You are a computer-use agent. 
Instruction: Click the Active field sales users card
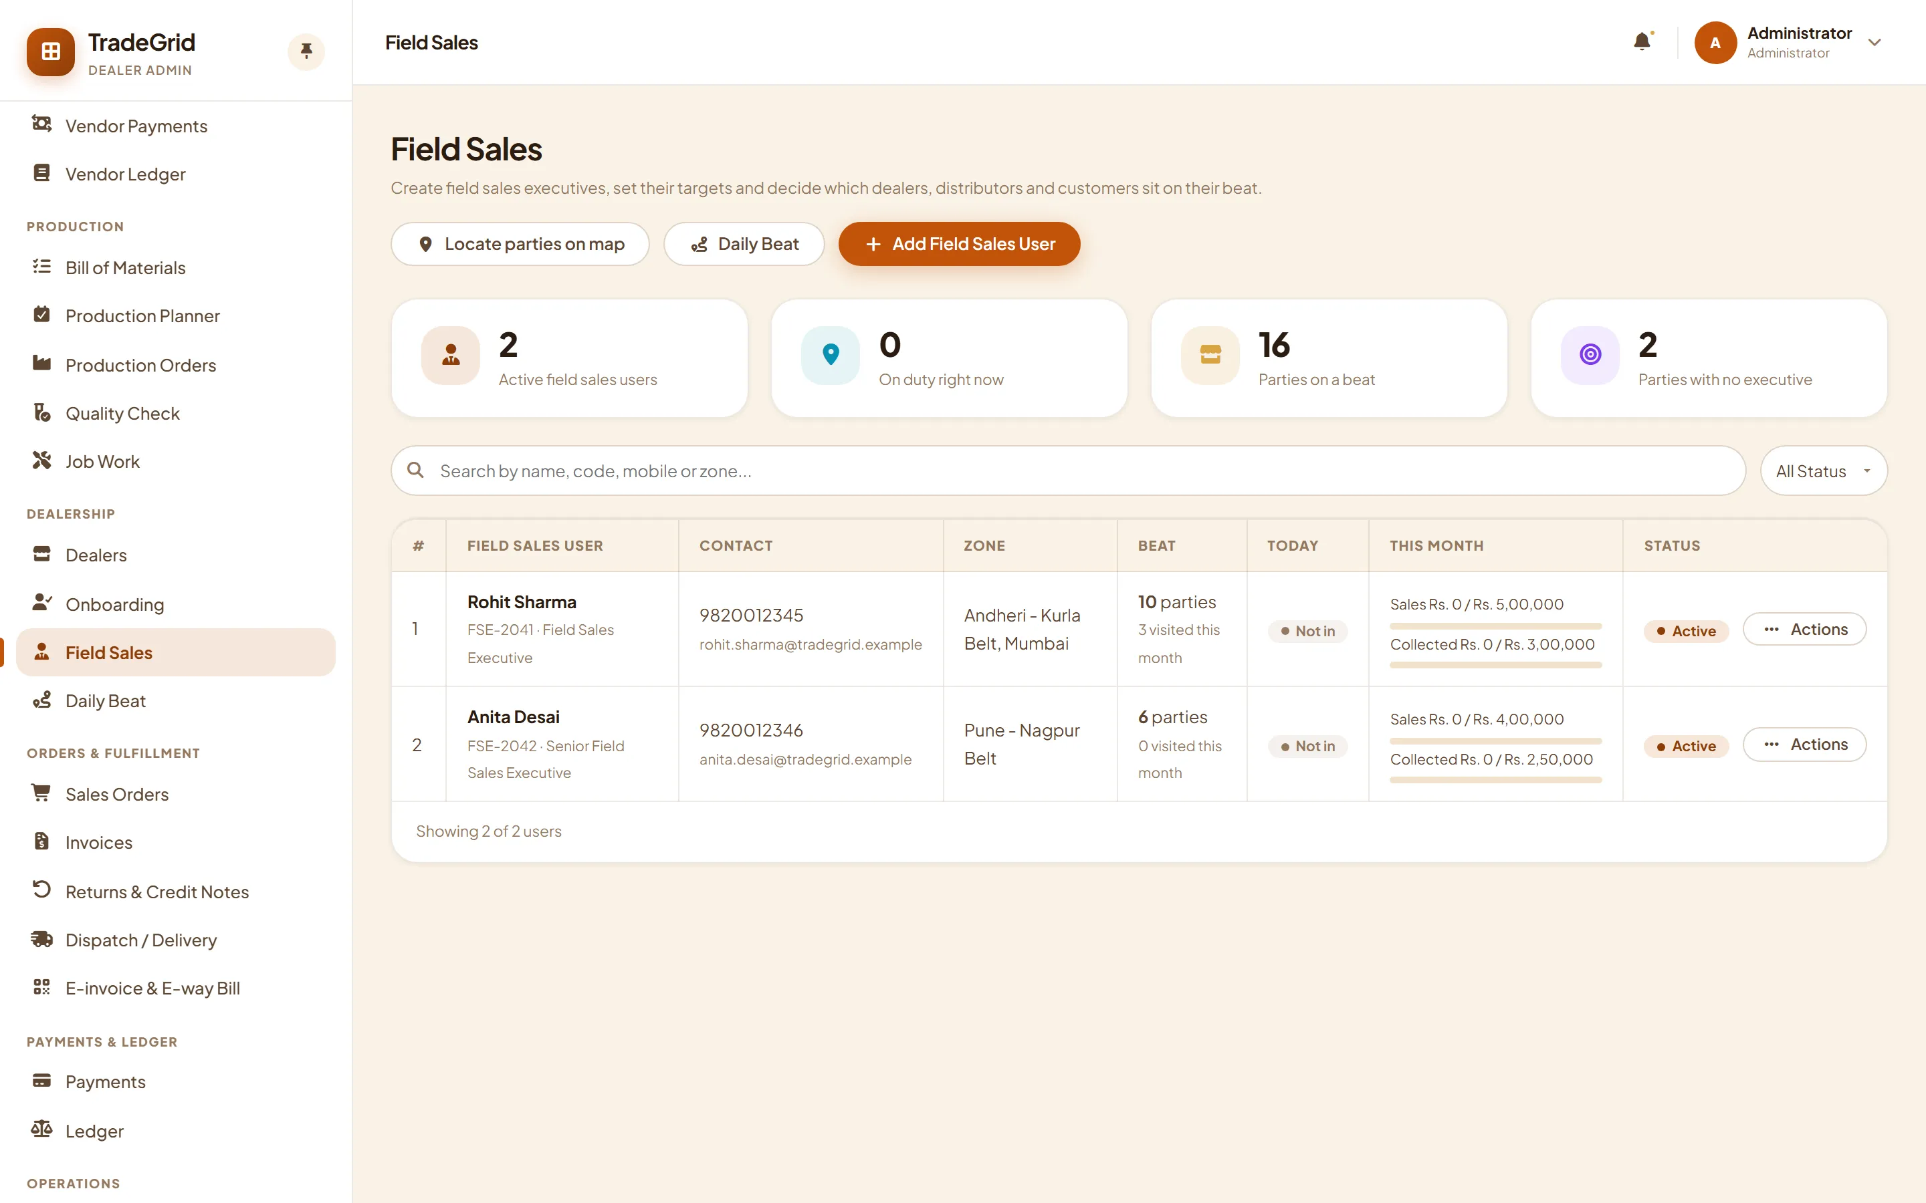[x=570, y=358]
